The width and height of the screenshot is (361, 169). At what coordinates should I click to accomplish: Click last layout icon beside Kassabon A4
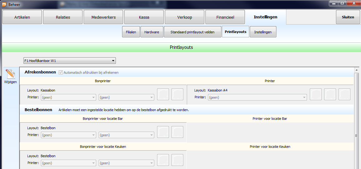click(x=344, y=94)
